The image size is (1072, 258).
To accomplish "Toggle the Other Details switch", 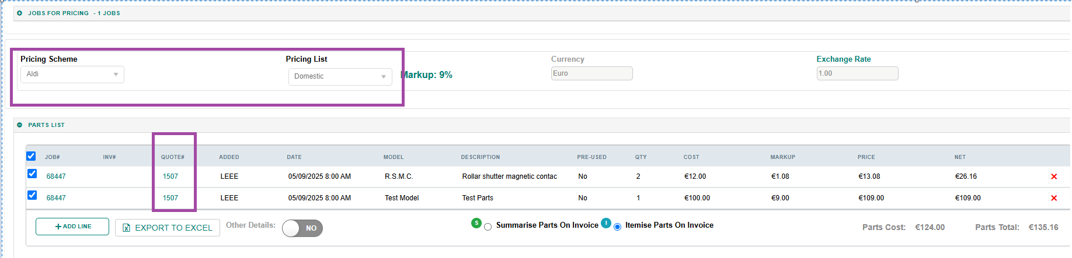I will 302,228.
